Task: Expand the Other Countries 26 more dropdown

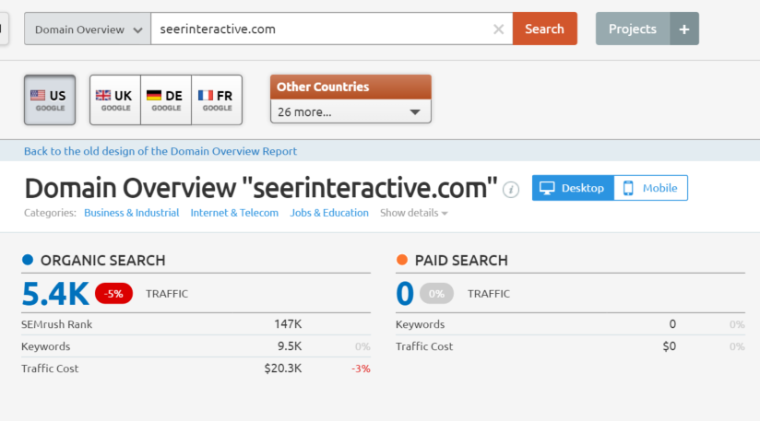Action: coord(350,112)
